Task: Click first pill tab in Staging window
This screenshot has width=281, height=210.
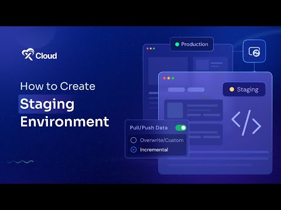Action: tap(176, 90)
